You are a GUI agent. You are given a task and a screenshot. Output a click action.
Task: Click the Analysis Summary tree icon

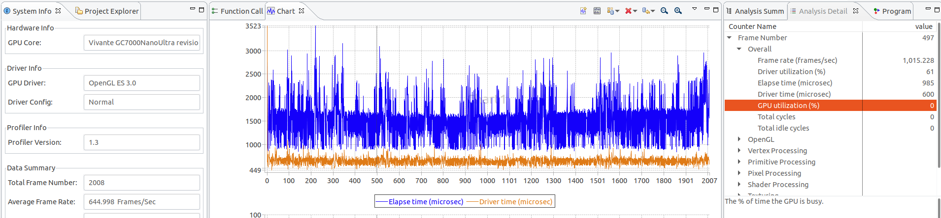[729, 11]
